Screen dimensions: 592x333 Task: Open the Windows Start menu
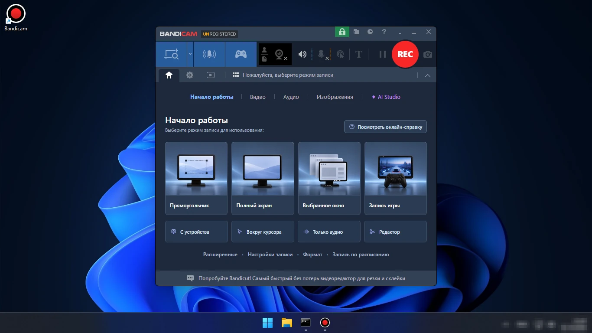click(x=268, y=323)
